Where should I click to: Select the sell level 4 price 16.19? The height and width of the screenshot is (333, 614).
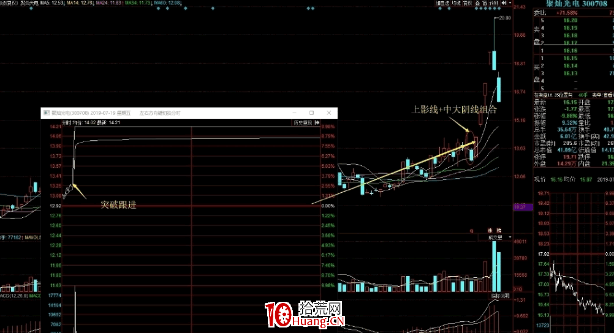[570, 28]
